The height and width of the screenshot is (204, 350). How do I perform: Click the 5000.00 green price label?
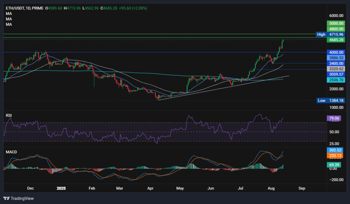336,23
